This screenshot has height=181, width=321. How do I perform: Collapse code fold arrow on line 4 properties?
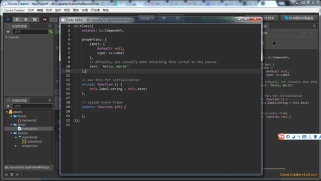(71, 39)
